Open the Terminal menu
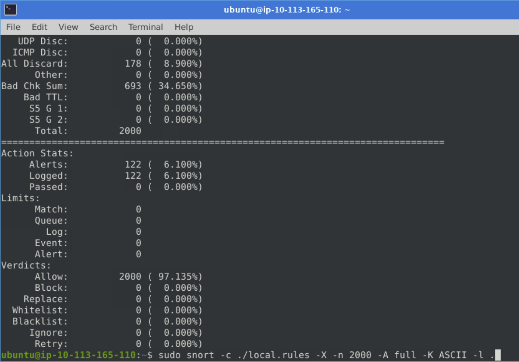Image resolution: width=519 pixels, height=362 pixels. tap(146, 27)
